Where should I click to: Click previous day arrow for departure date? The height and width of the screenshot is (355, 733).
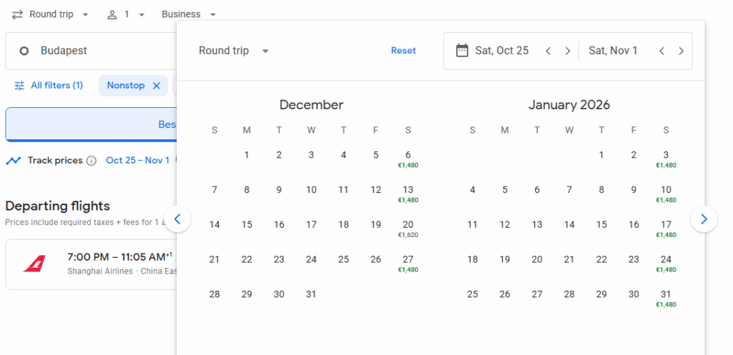point(548,51)
